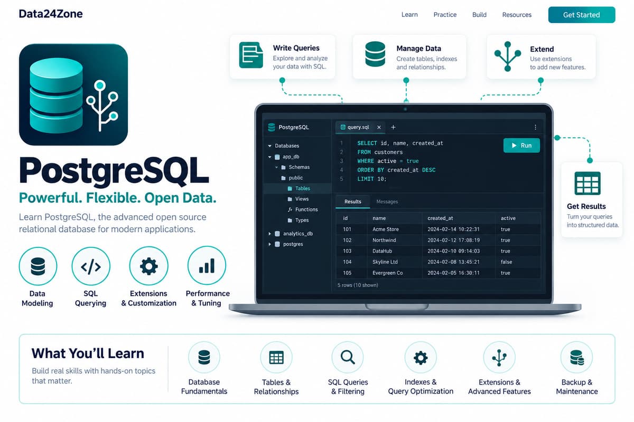Collapse the app_db database node
634x422 pixels.
[269, 157]
